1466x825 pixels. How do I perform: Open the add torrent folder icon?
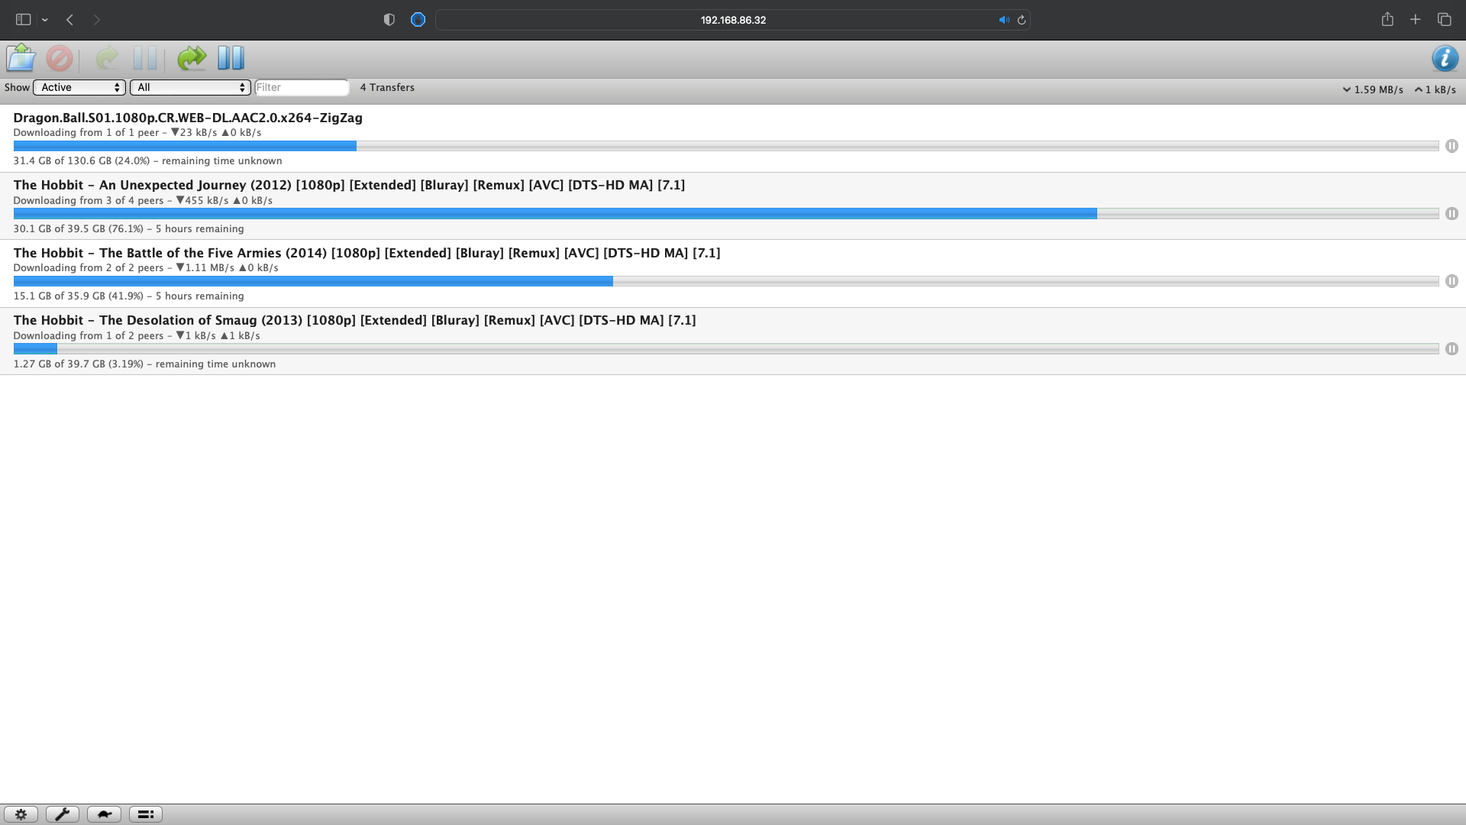point(21,58)
